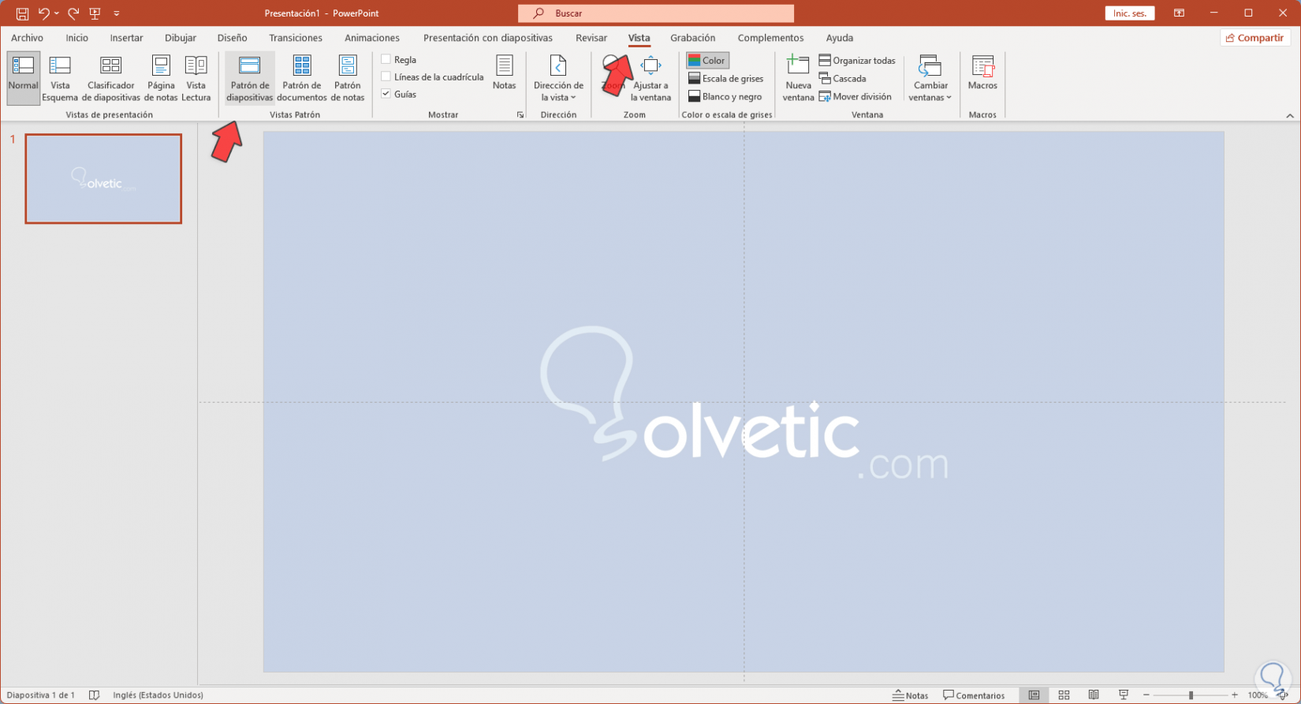Screen dimensions: 1301x704
Task: Click the Compartir button
Action: coord(1255,38)
